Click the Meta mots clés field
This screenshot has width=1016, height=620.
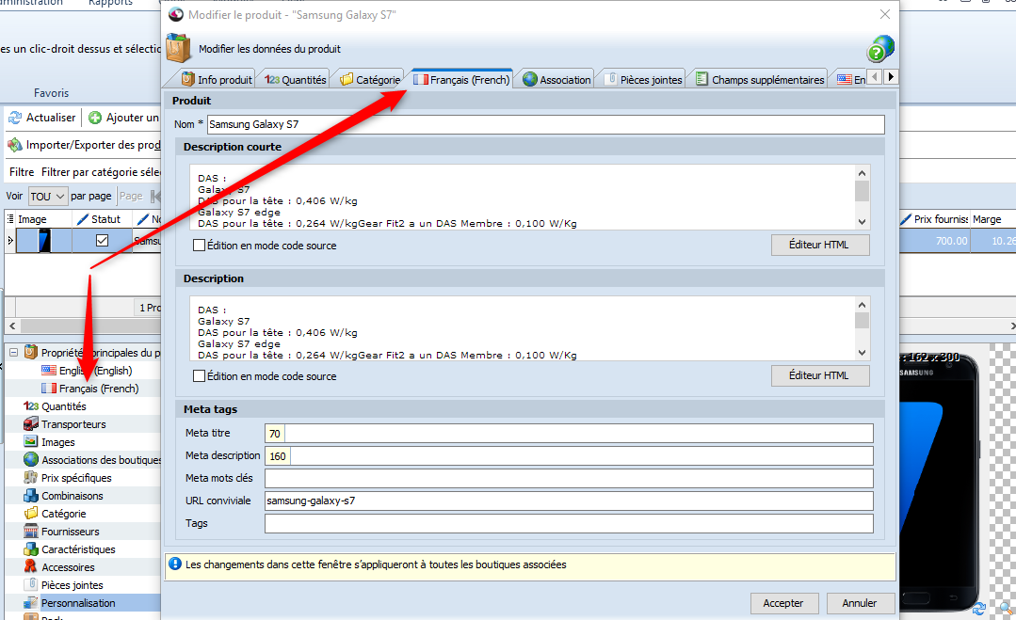(x=569, y=478)
